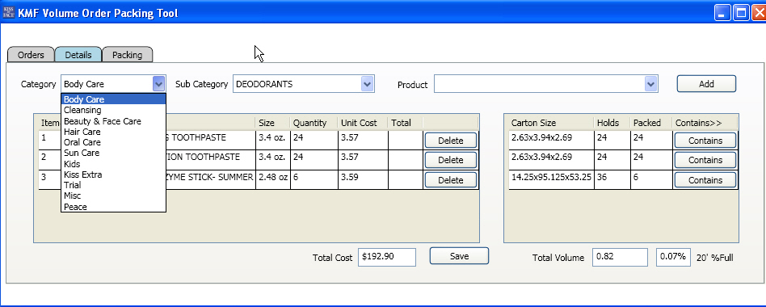
Task: Click the Holds column header
Action: pos(612,123)
